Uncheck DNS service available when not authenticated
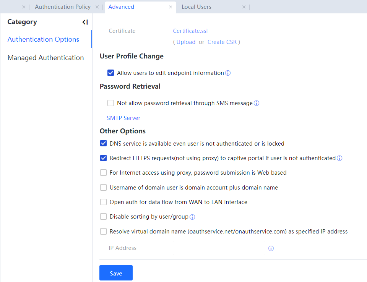 [103, 144]
